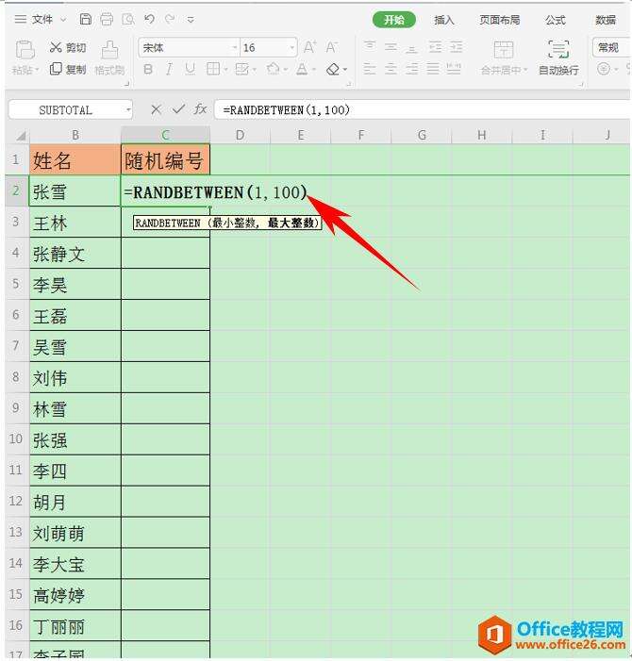Toggle auto wrap text (自动换行)
Screen dimensions: 632x661
point(558,58)
